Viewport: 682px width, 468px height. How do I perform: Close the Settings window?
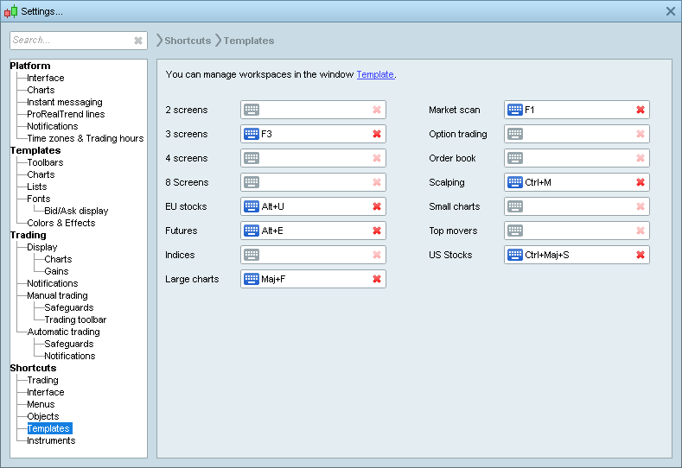click(x=671, y=11)
